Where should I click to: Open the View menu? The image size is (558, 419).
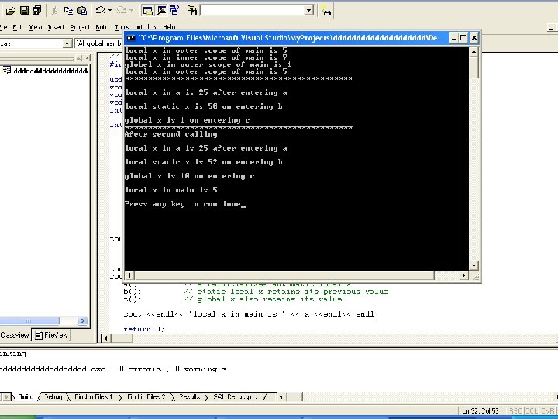point(35,27)
